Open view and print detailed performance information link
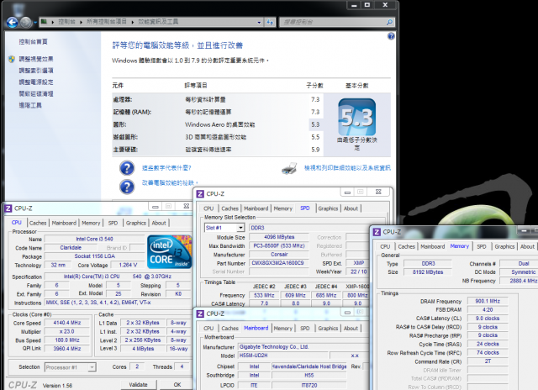The width and height of the screenshot is (538, 390). (347, 168)
